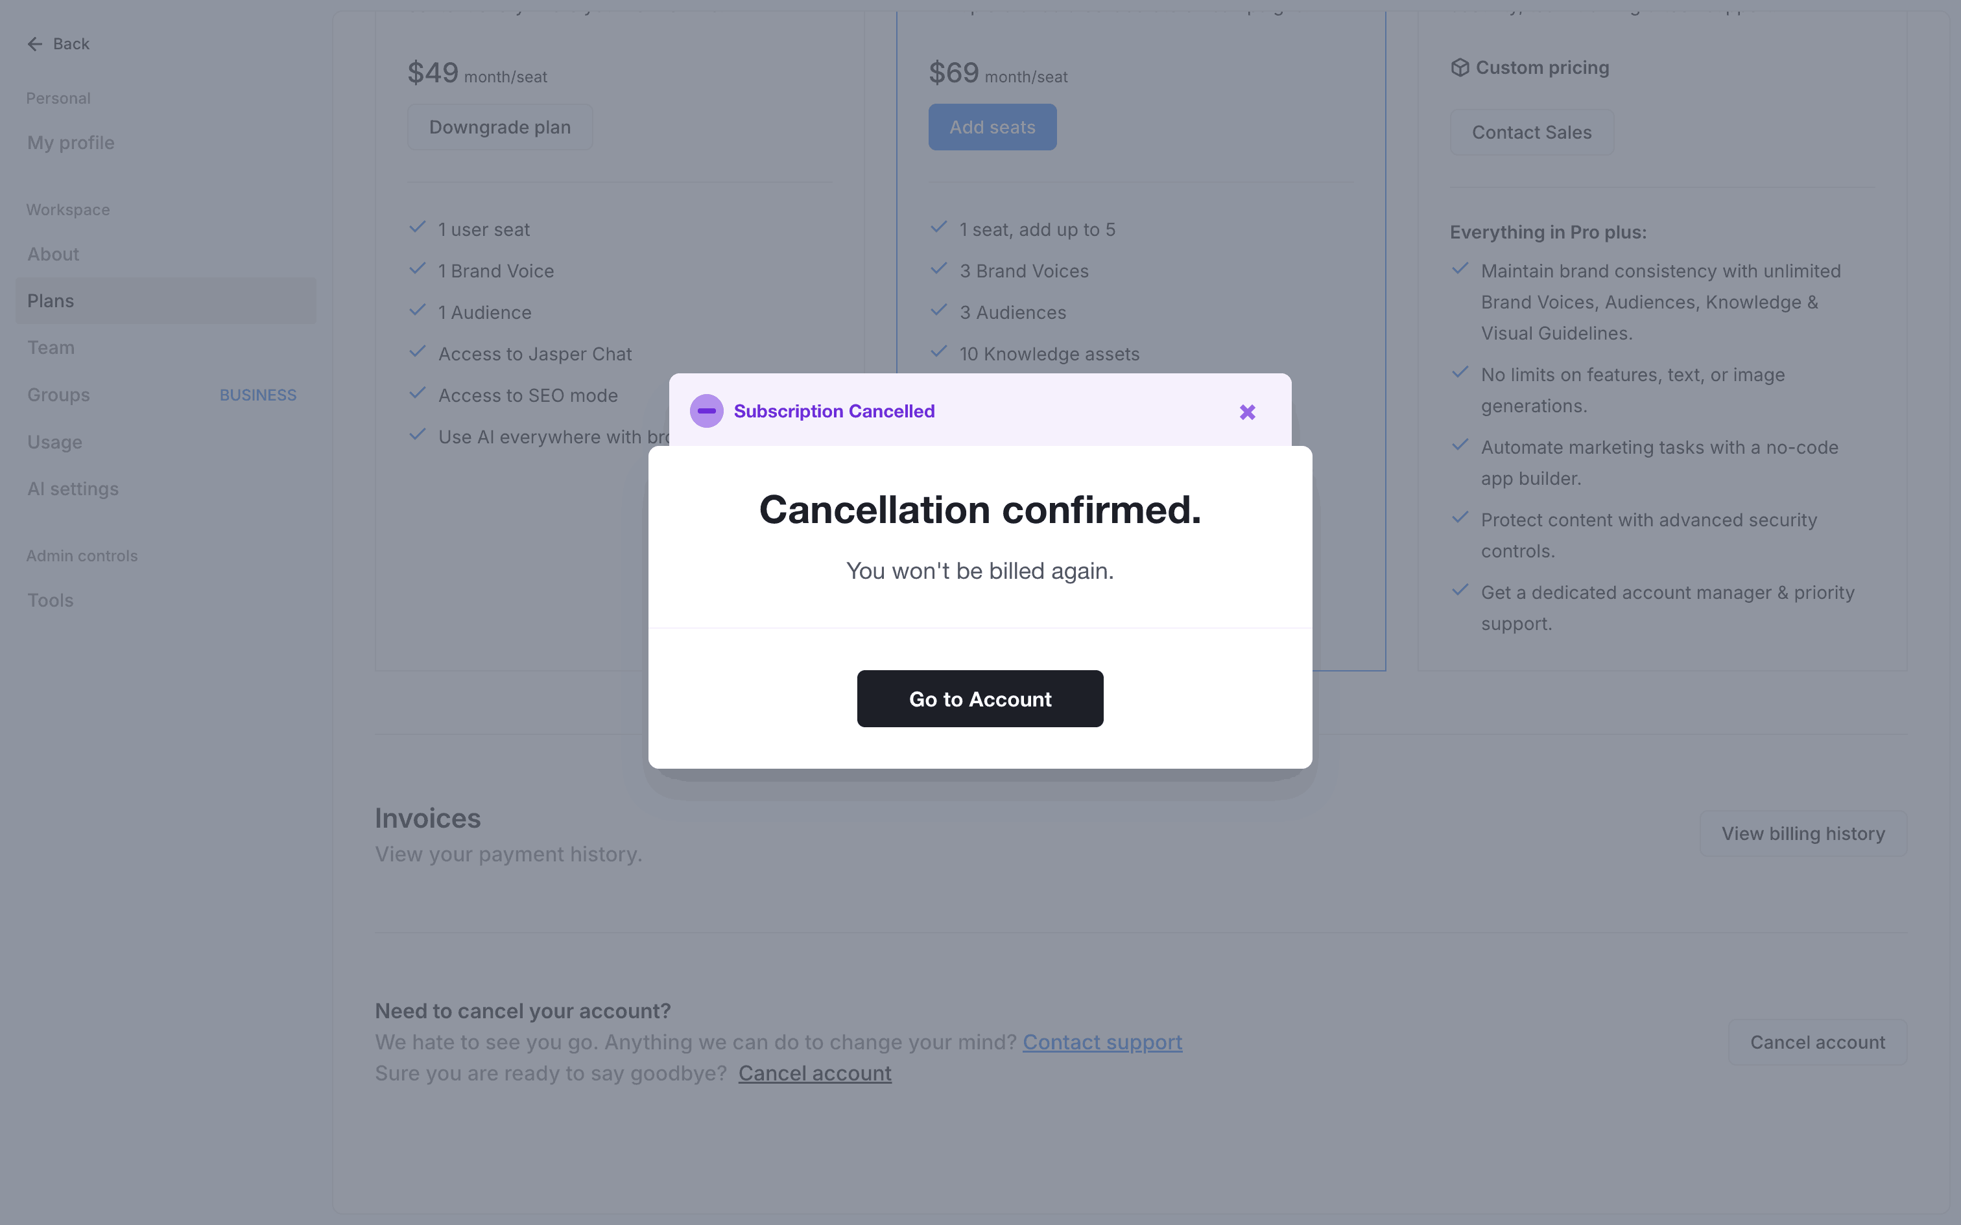This screenshot has height=1225, width=1961.
Task: Click the underlined Cancel account link
Action: tap(814, 1073)
